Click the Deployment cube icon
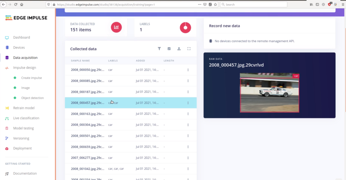The width and height of the screenshot is (346, 180). tap(7, 148)
